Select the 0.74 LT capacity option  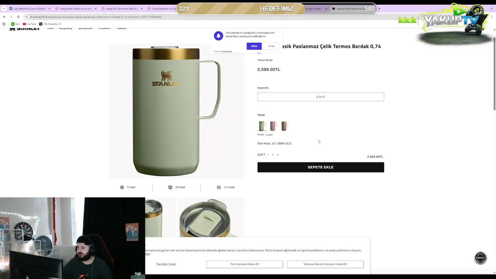[x=320, y=97]
